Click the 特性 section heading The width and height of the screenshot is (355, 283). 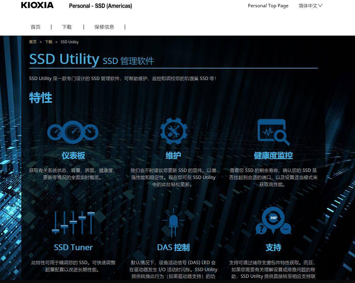click(41, 98)
